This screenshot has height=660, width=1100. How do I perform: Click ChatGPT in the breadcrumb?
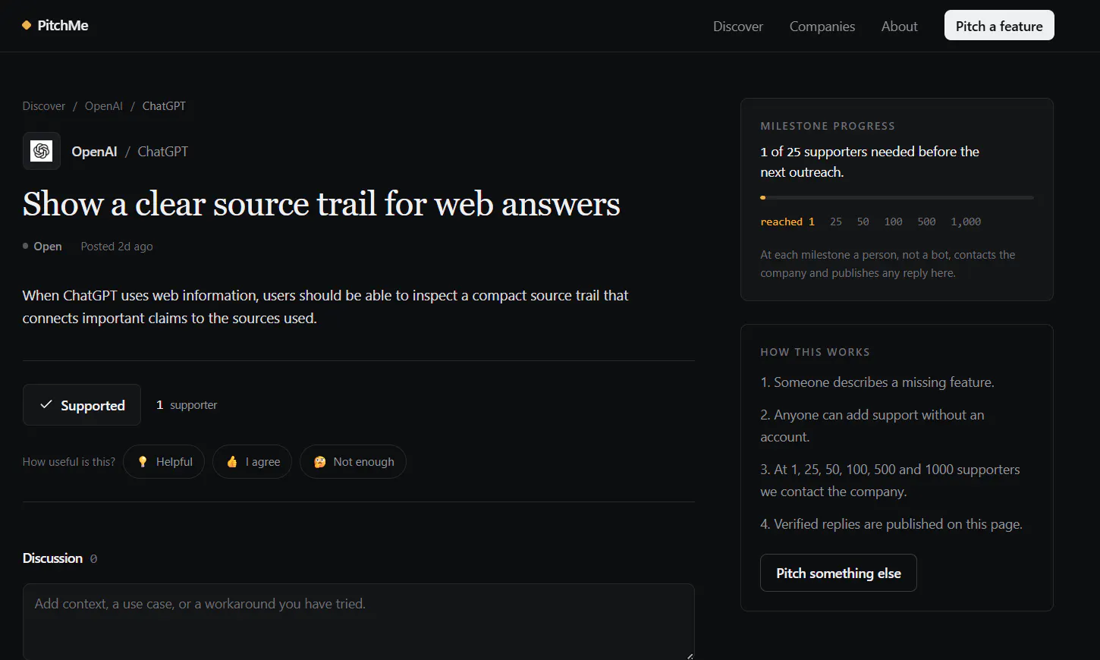[x=164, y=106]
